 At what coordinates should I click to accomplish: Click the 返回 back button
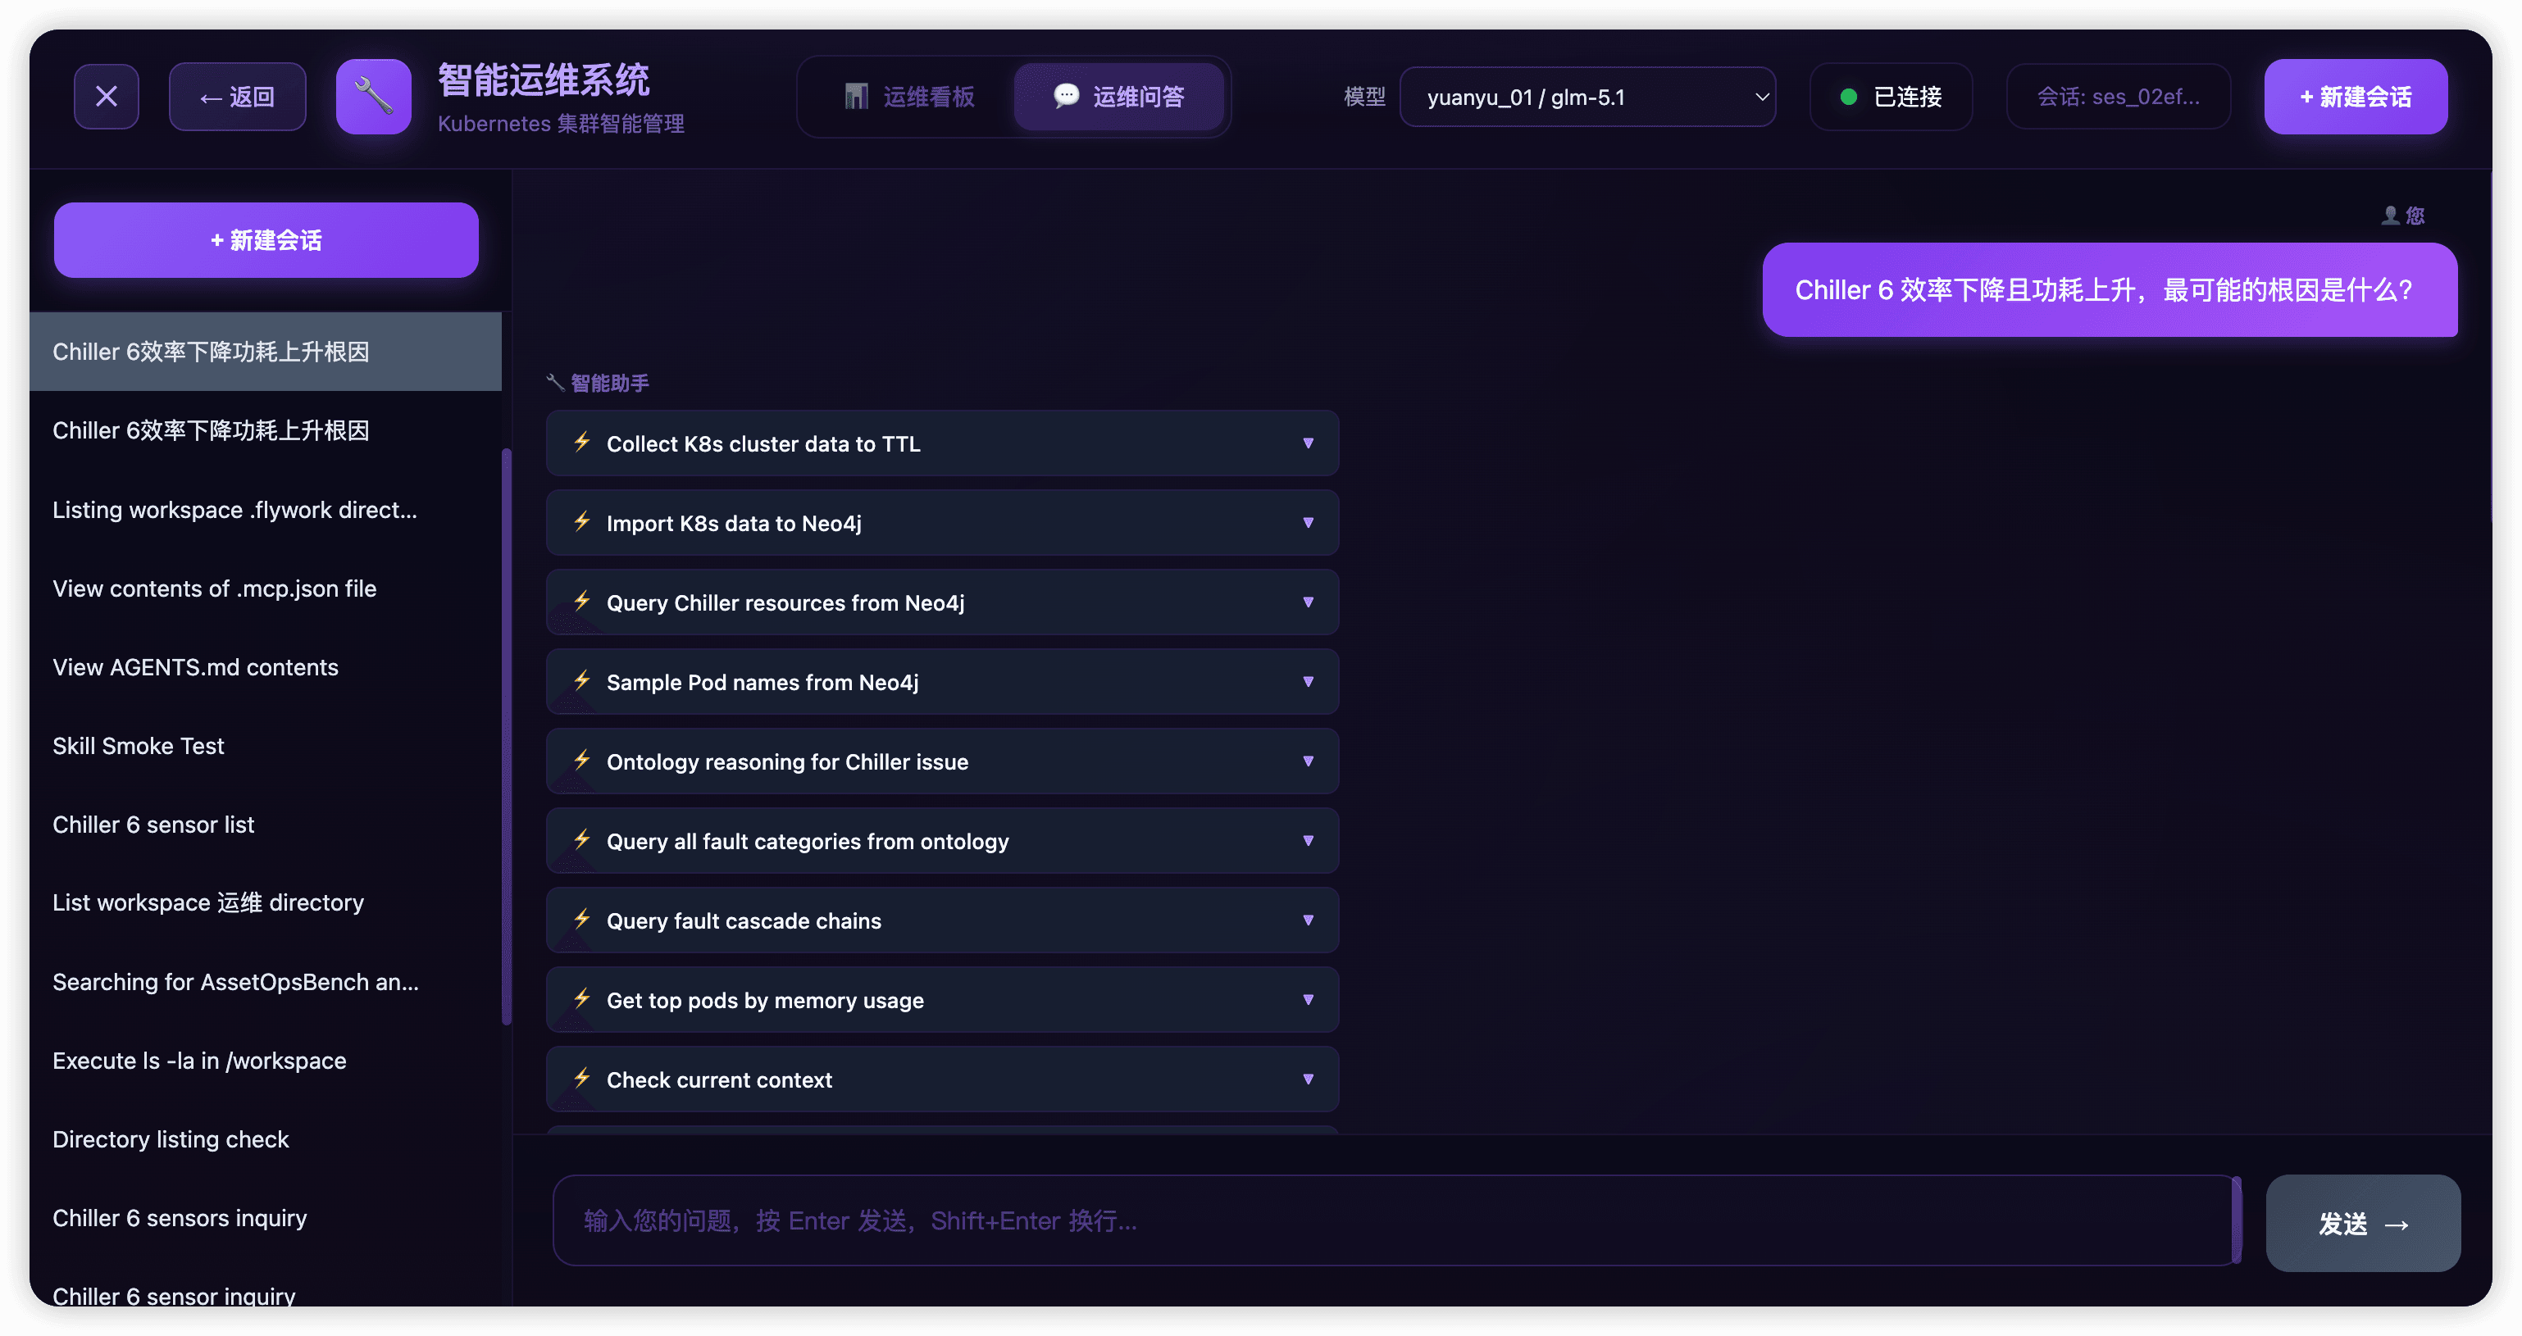237,96
